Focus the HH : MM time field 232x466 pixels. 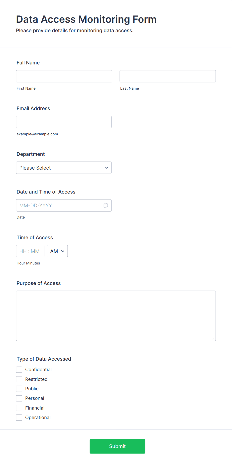pos(30,251)
